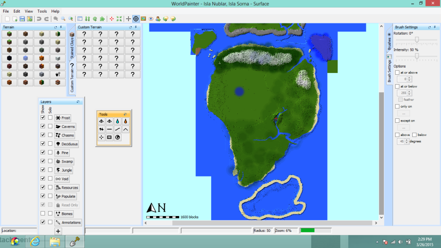
Task: Click the green puzzle piece toolbar icon
Action: pyautogui.click(x=103, y=19)
